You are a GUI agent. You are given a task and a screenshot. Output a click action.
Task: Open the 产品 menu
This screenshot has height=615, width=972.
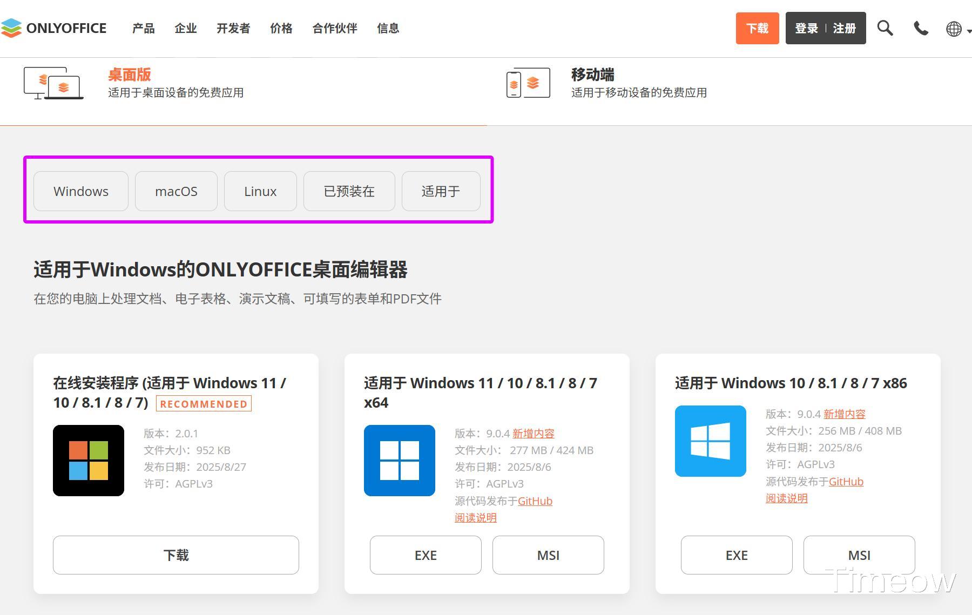[144, 28]
